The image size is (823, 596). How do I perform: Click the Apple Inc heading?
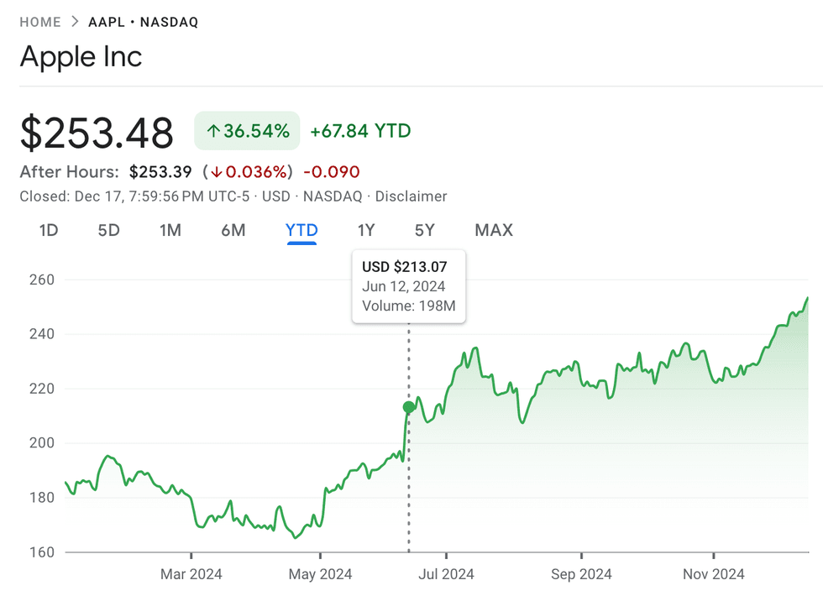(x=81, y=57)
